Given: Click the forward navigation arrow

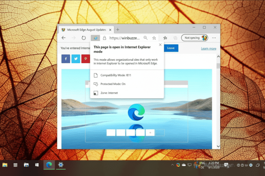Looking at the screenshot, I should pyautogui.click(x=74, y=38).
